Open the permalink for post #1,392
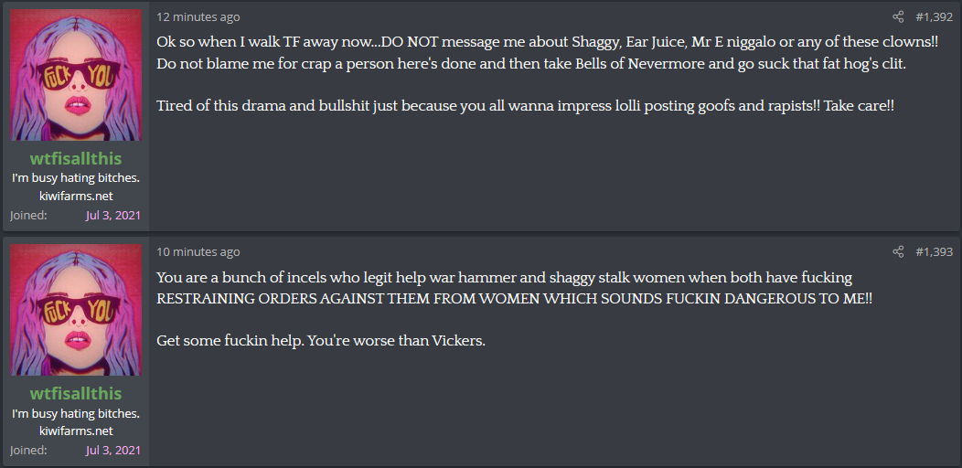Screen dimensions: 962x468 934,17
